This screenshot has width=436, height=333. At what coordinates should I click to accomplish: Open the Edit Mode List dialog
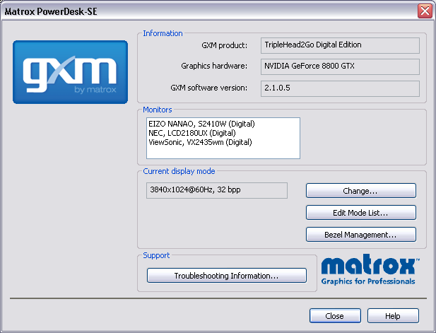(x=361, y=213)
